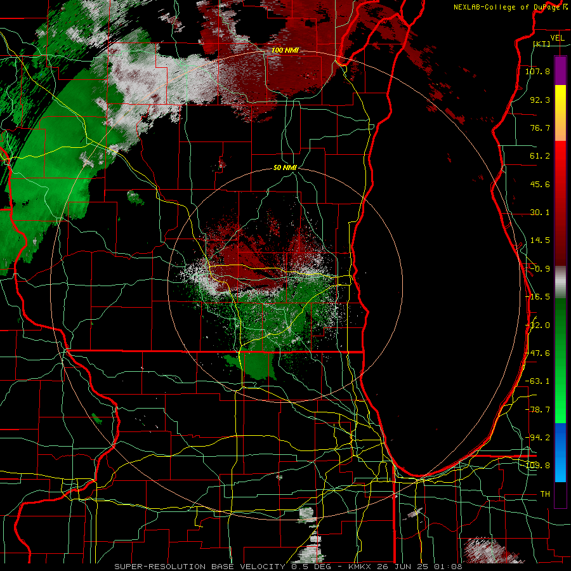Click the 61.2 velocity scale value
571x571 pixels.
(540, 156)
